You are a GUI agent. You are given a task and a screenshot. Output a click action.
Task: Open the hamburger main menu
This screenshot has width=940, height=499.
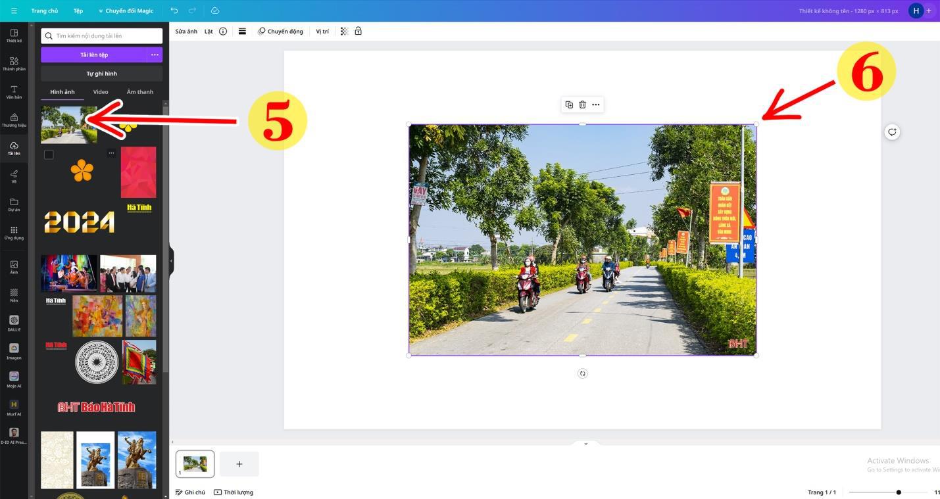14,11
